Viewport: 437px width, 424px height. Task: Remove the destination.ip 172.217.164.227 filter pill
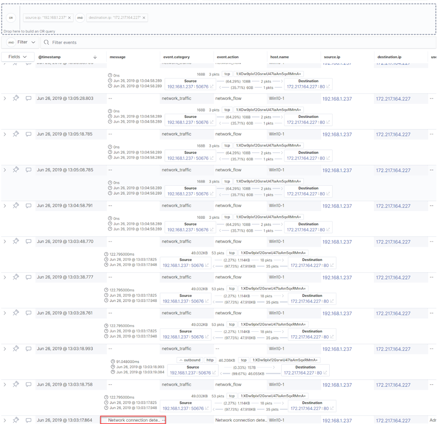[144, 18]
